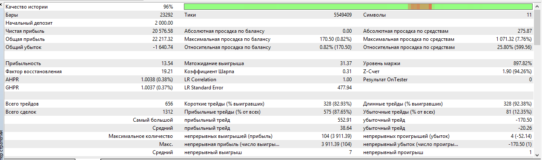Click Абсолютная просадка по балансу value 0.00
This screenshot has width=542, height=160.
tap(347, 31)
